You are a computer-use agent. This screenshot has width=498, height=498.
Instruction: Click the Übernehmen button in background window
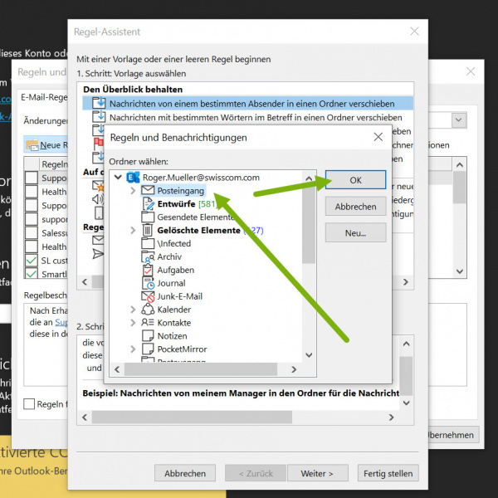pyautogui.click(x=452, y=435)
